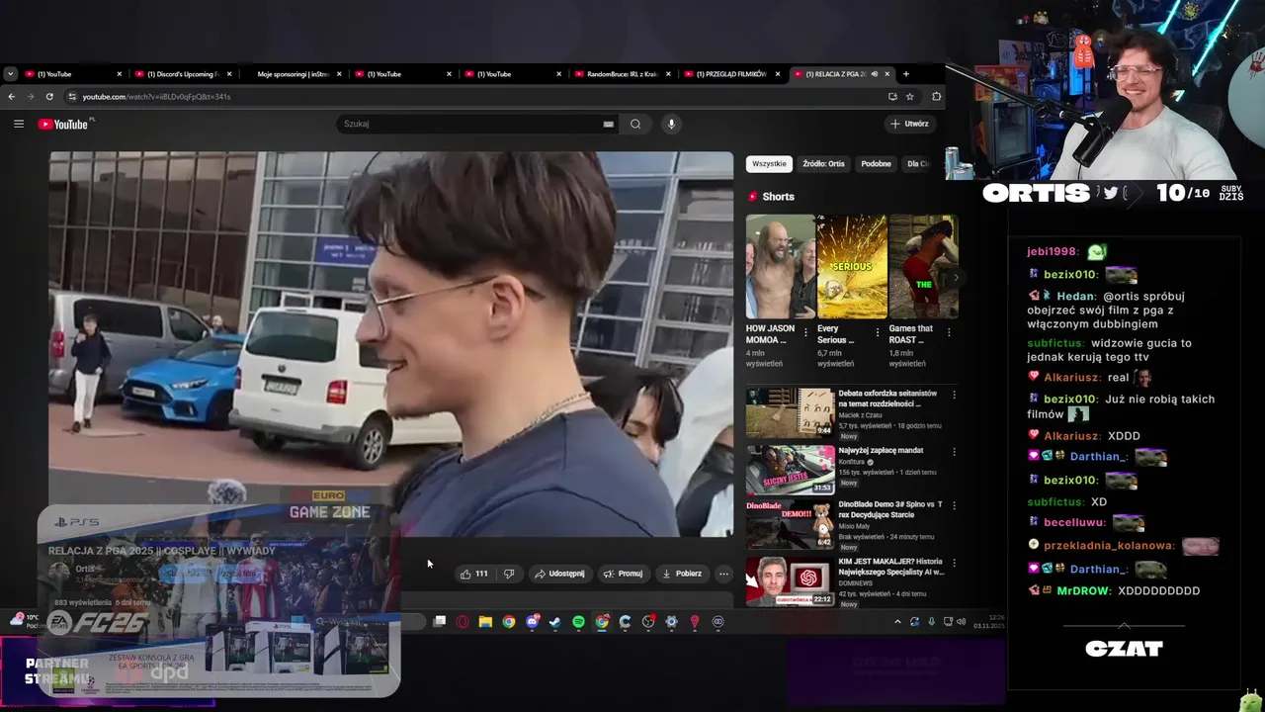Click the browser forward arrow
1265x712 pixels.
click(x=30, y=96)
